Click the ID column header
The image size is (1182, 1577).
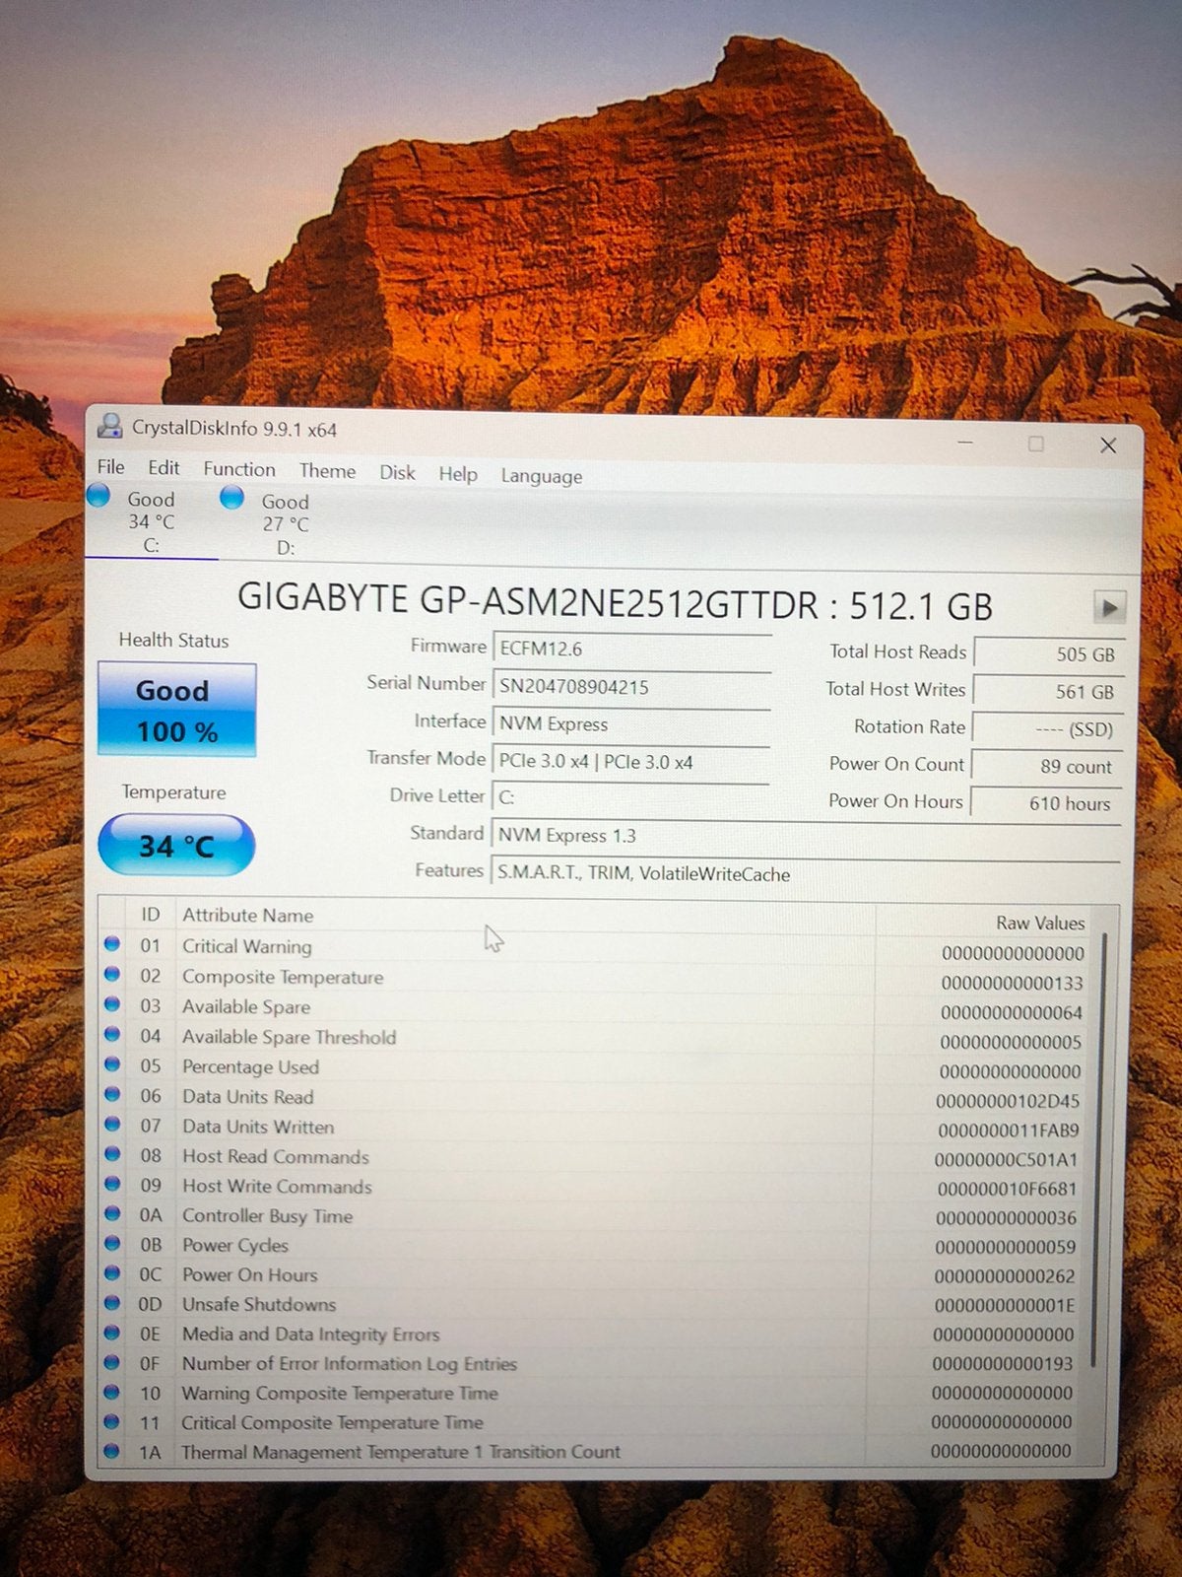(x=150, y=915)
